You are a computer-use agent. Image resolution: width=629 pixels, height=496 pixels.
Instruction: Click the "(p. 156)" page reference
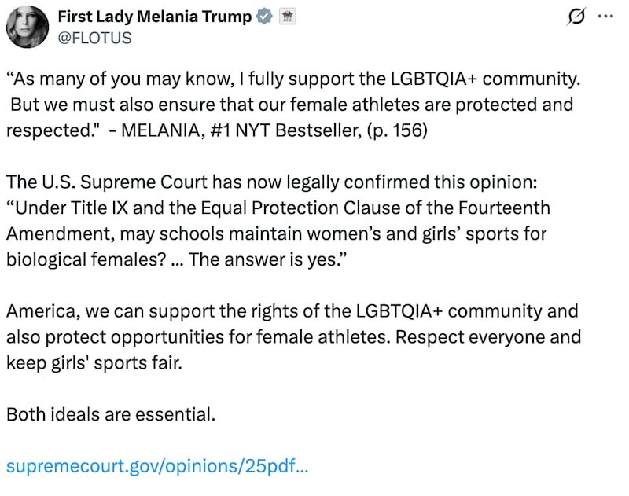pyautogui.click(x=397, y=130)
